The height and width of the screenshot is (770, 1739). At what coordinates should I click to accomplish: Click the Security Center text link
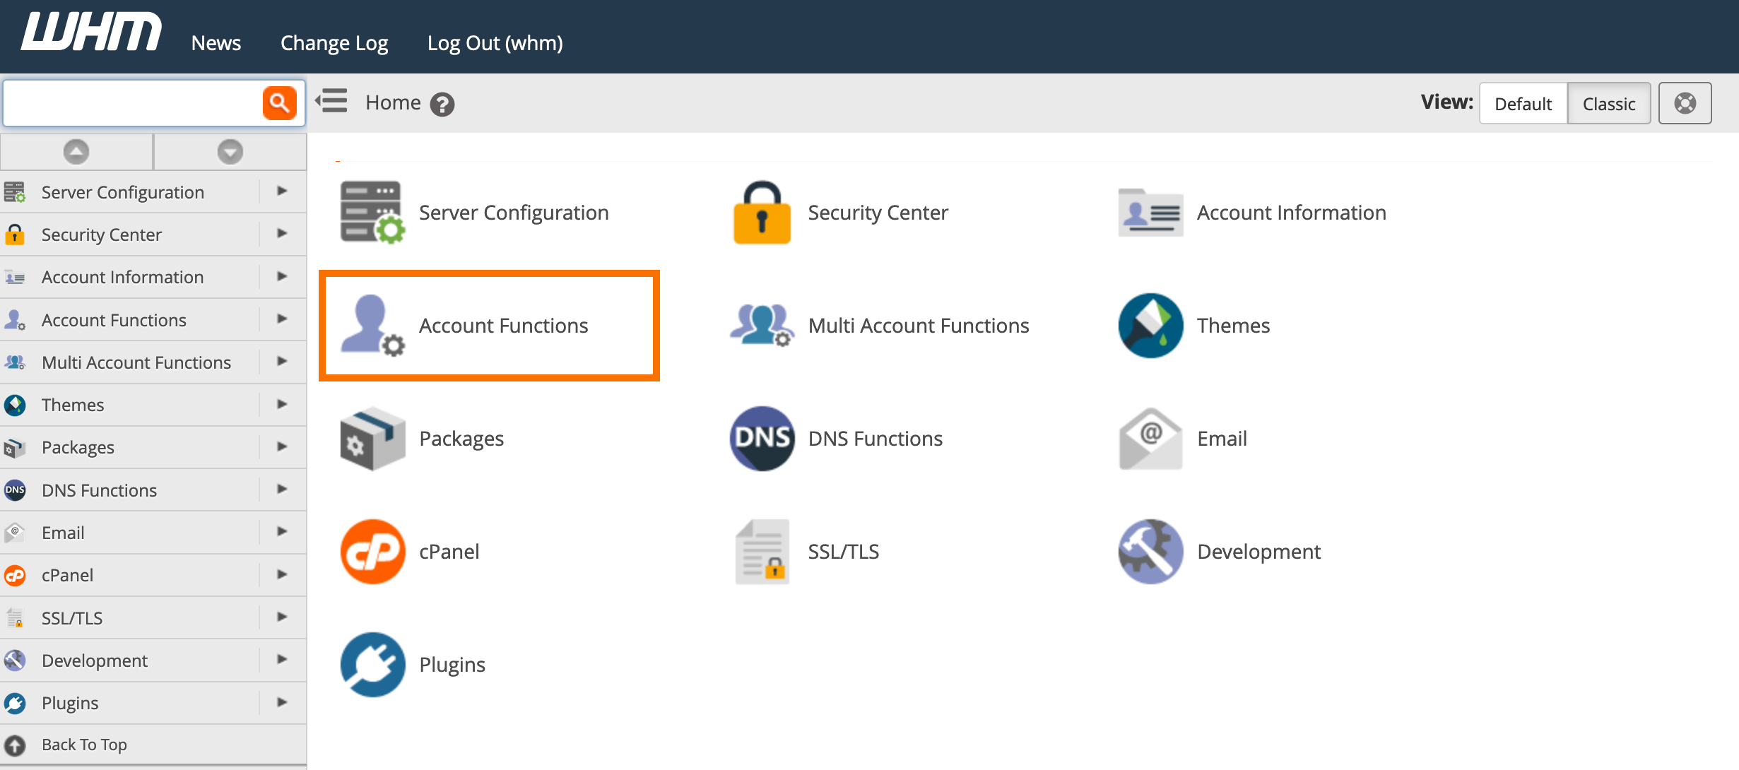878,213
